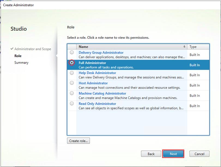View Delivery Group Administrator permissions
Image resolution: width=221 pixels, height=167 pixels.
[101, 52]
